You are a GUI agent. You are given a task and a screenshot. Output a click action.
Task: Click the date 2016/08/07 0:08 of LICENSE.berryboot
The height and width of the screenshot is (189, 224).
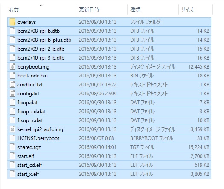pos(96,138)
